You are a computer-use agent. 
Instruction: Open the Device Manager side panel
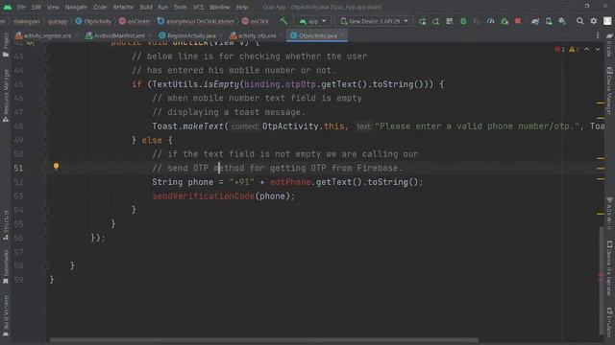point(609,91)
